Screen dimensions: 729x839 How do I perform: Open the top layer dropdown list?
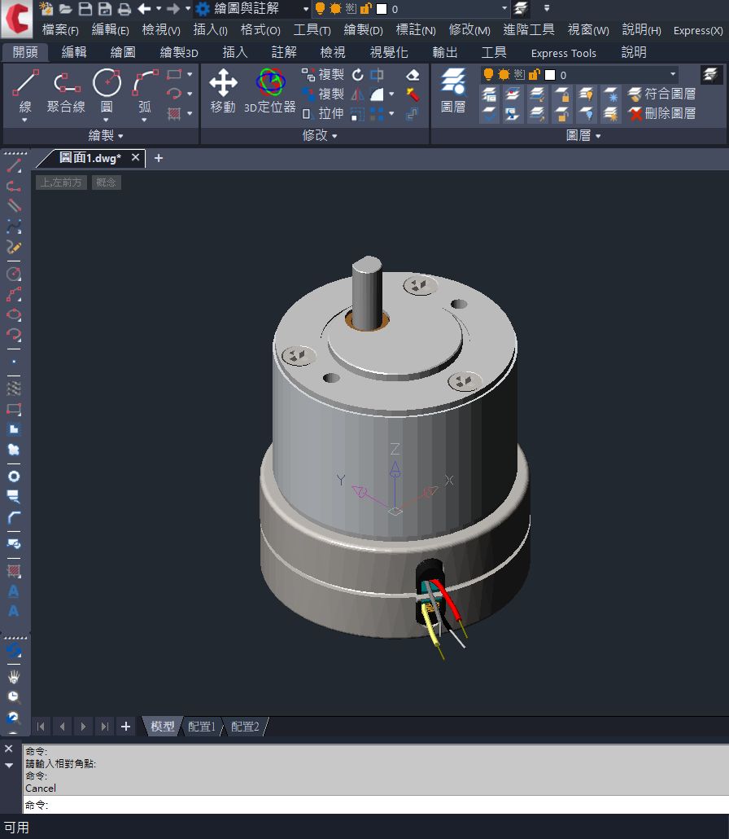(x=504, y=9)
